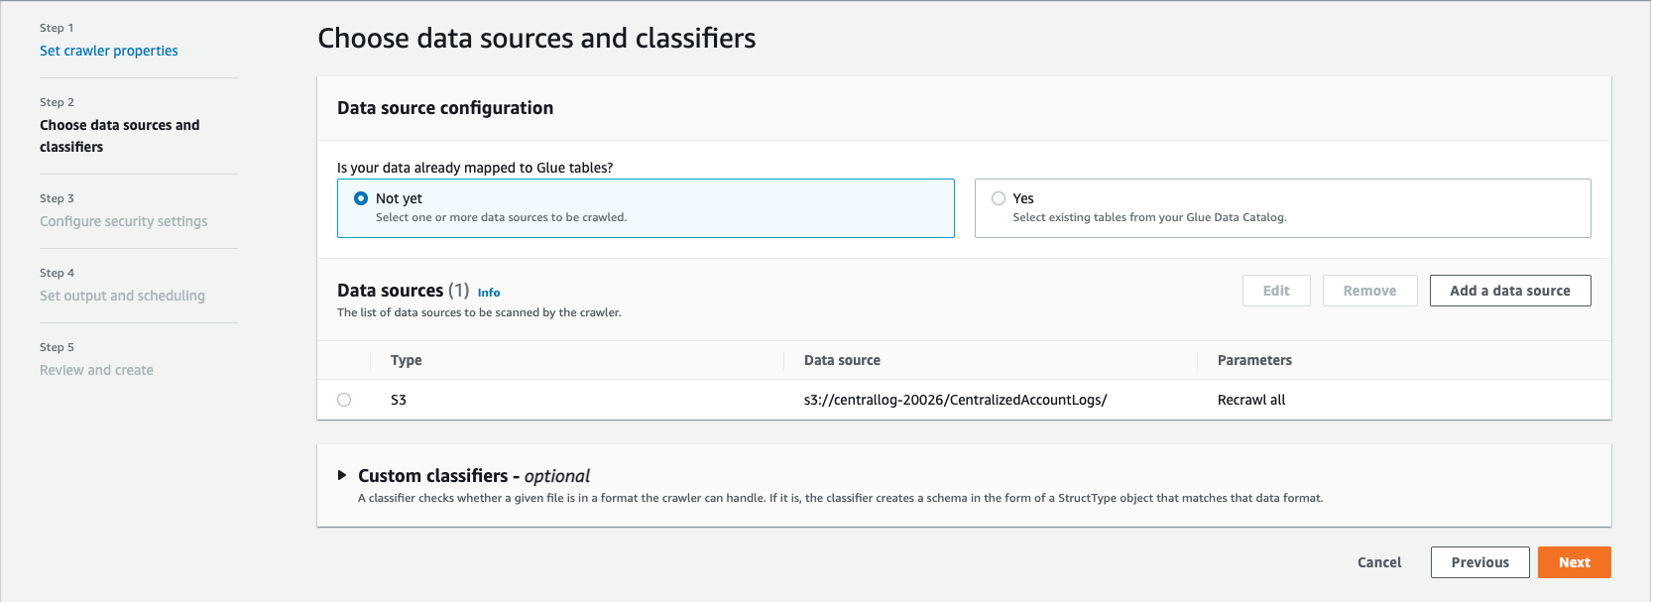Proceed with the orange Next button

[x=1574, y=562]
